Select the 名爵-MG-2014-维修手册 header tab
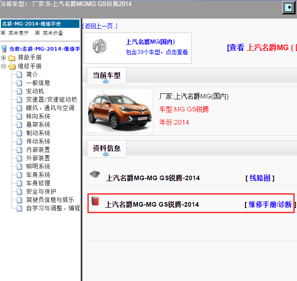 [x=40, y=24]
